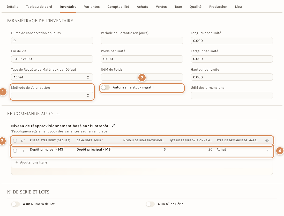Click the Poids par unité field
Screen dimensions: 284x216
tap(142, 59)
